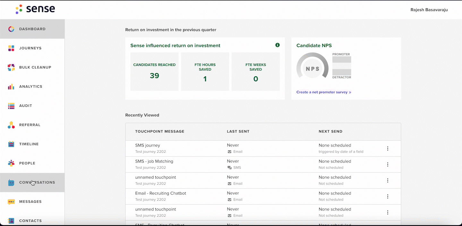Click Sense influenced return on investment heading
462x226 pixels.
click(x=175, y=46)
